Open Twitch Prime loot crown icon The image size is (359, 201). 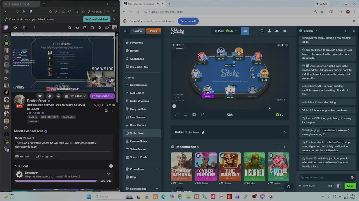(77, 28)
